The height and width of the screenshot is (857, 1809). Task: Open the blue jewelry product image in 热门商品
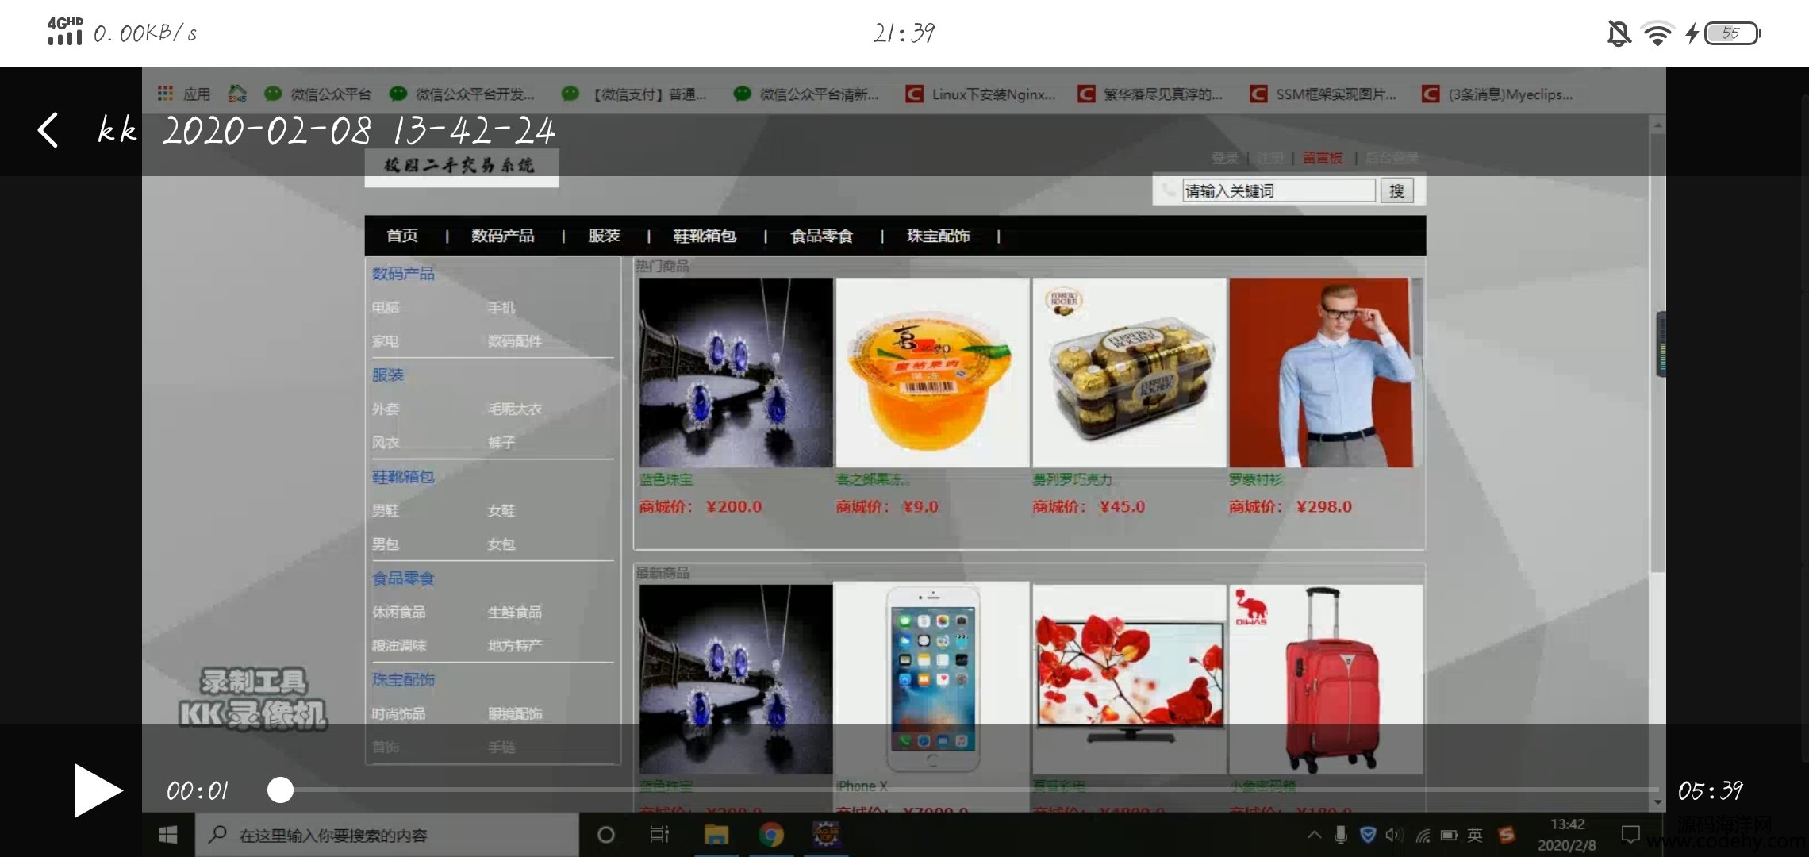click(x=736, y=372)
